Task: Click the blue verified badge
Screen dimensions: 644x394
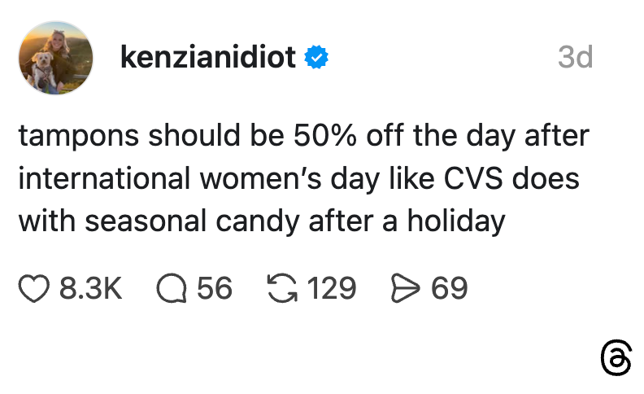Action: coord(316,58)
